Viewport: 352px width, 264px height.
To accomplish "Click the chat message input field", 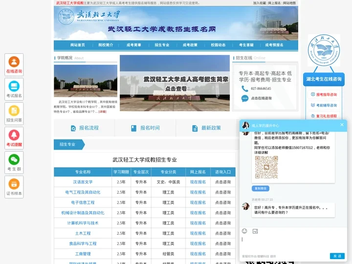I will 293,243.
